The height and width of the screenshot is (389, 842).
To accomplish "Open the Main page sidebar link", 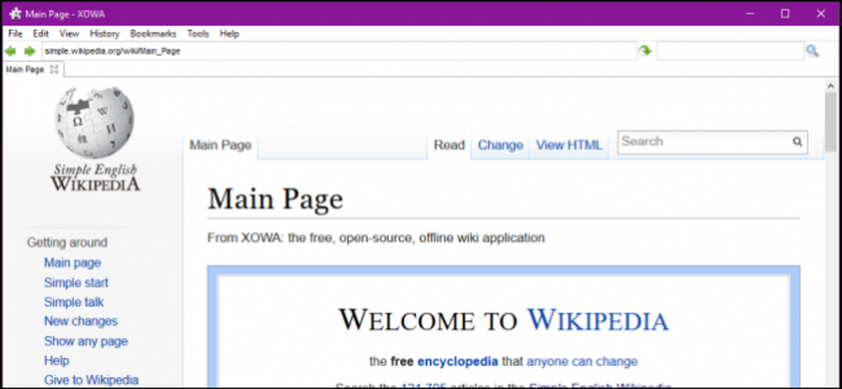I will coord(72,263).
